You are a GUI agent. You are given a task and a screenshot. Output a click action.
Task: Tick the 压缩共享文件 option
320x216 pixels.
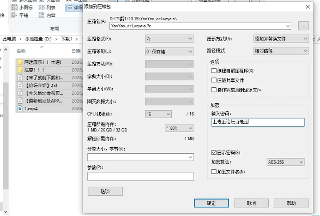point(214,80)
